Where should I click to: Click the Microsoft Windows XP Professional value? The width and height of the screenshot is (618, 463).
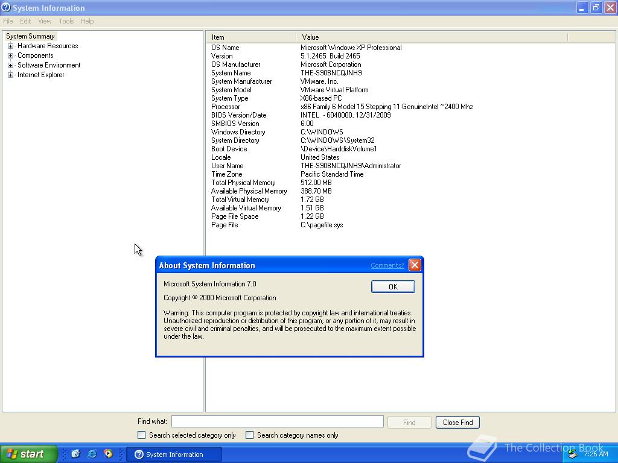351,48
